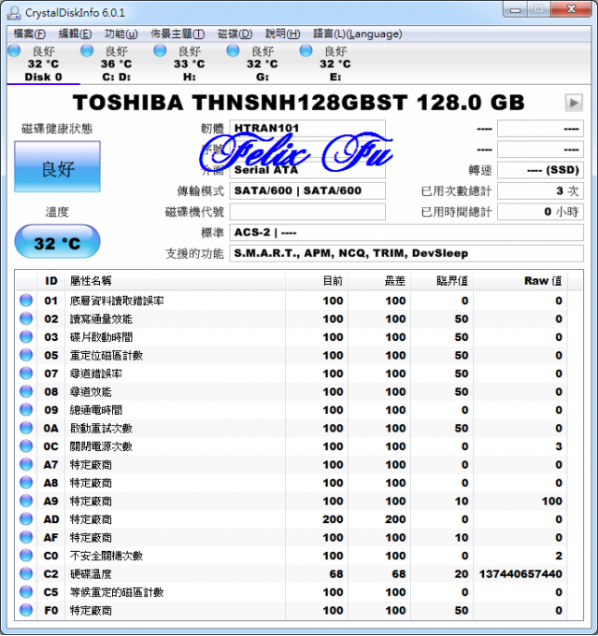Screen dimensions: 598x636
Task: Click the 最差 column header
Action: (379, 281)
